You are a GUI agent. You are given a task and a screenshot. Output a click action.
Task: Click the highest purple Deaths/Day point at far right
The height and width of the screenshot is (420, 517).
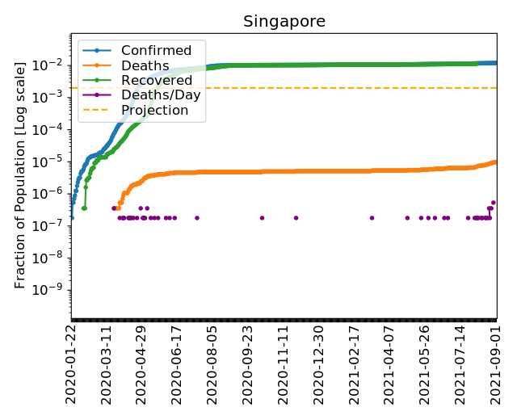click(x=494, y=203)
